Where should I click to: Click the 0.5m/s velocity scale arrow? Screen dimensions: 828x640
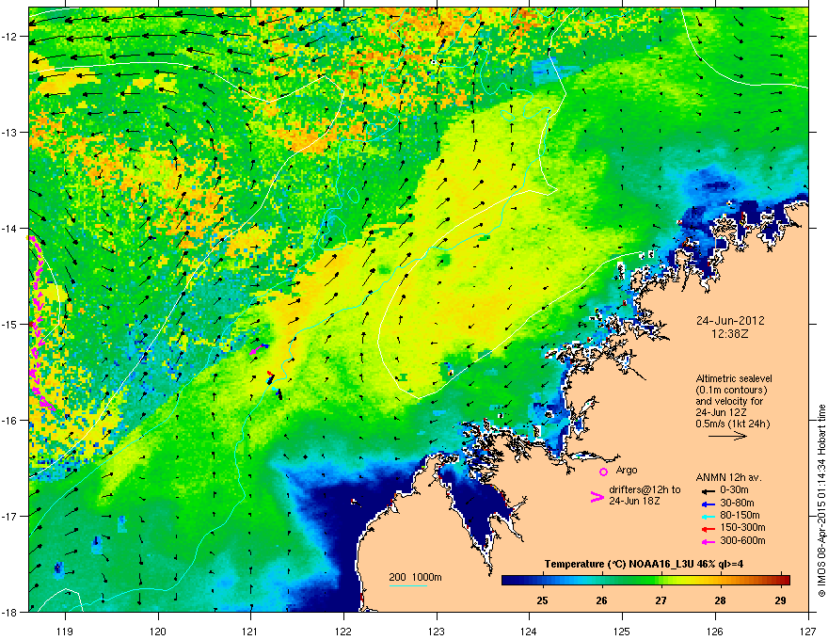(x=727, y=436)
